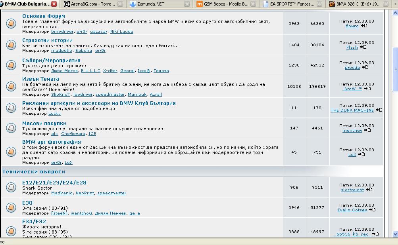Viewport: 398px width, 245px height.
Task: Switch to the EA SPORTS Fantasy tab
Action: pos(292,4)
